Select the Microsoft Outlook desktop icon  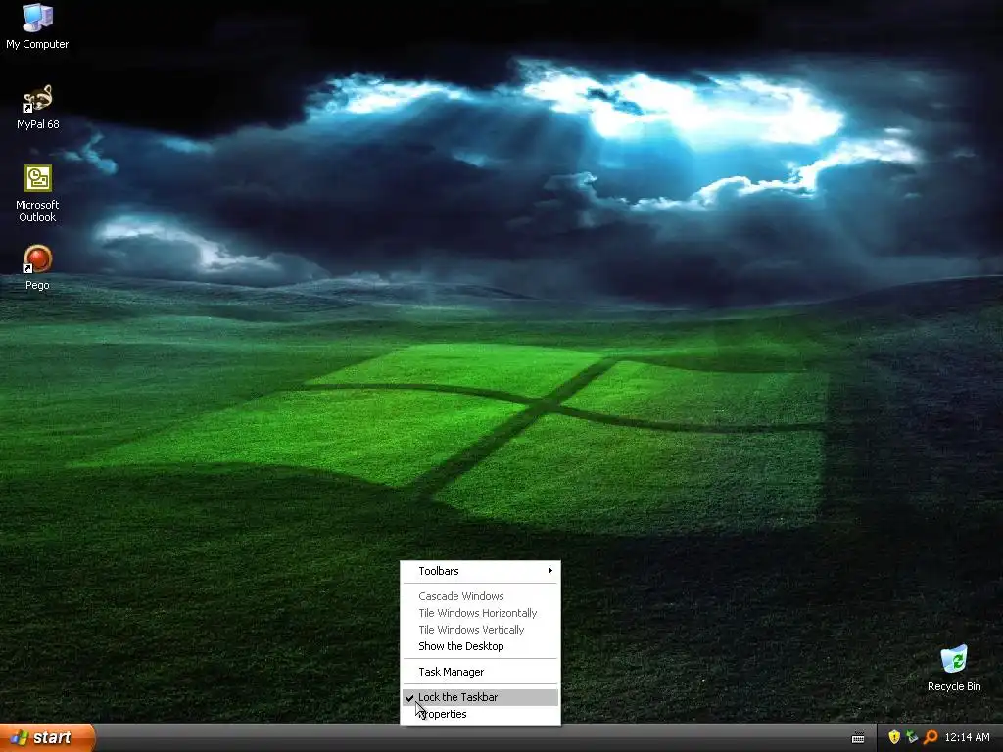click(37, 194)
